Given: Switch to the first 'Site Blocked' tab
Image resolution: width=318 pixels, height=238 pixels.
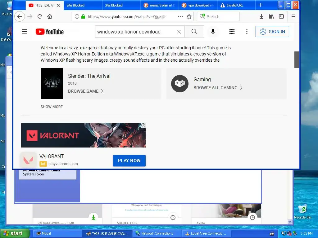Looking at the screenshot, I should 83,5.
